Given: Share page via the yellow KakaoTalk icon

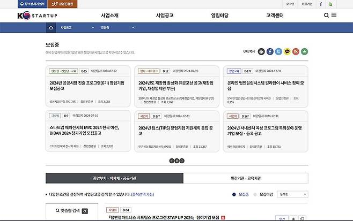Looking at the screenshot, I should [x=287, y=52].
